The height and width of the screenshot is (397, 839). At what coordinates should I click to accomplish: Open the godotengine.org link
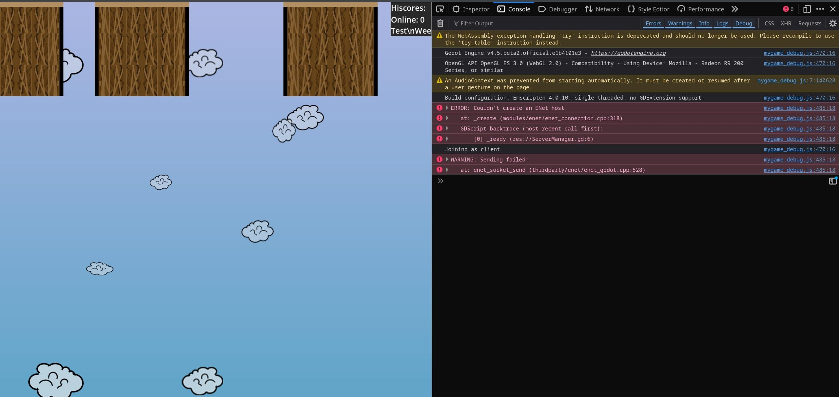628,53
